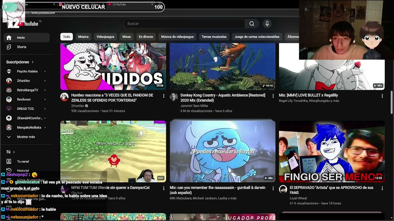This screenshot has height=221, width=394.
Task: Open options menu for MYM TUM TUM video
Action: coord(163,188)
